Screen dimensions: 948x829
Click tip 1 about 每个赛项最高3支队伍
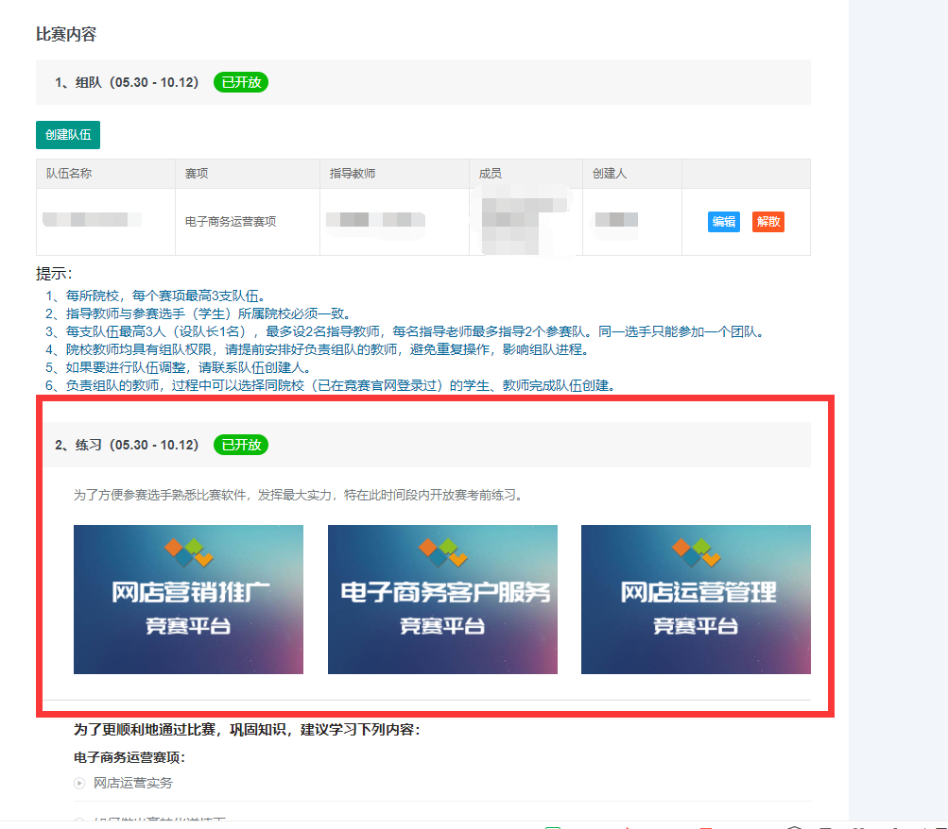155,296
